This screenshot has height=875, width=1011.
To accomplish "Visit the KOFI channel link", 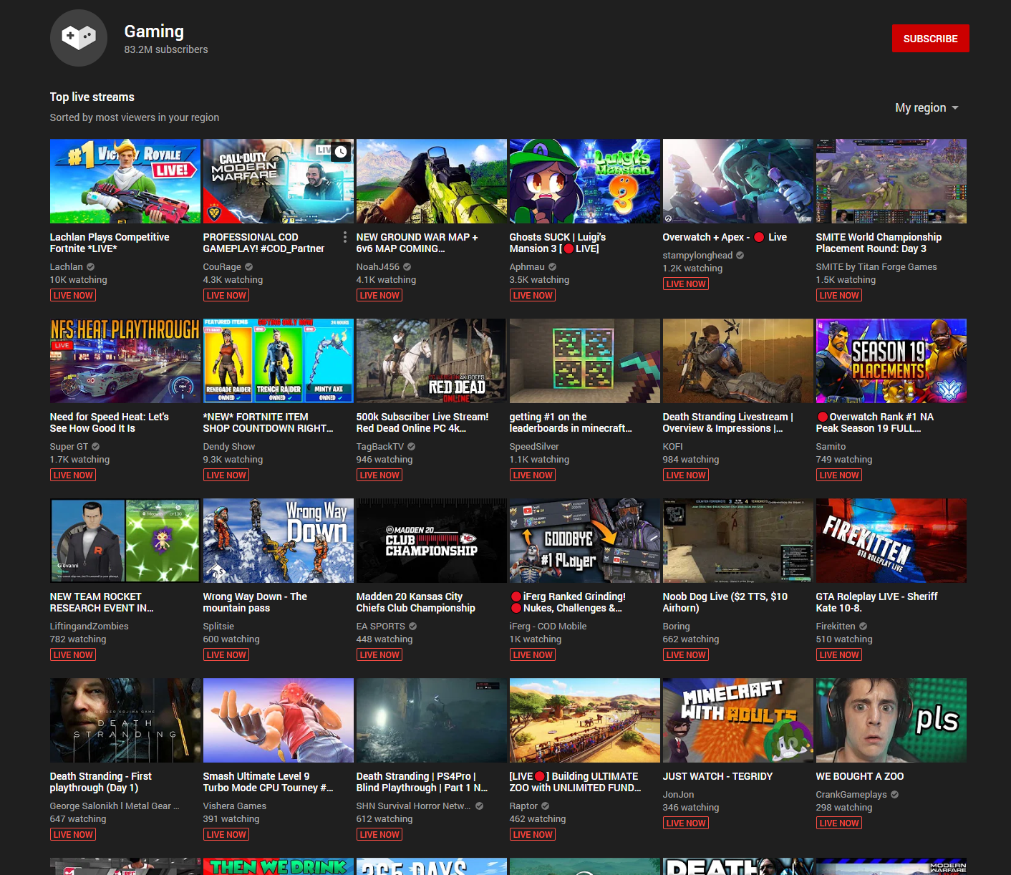I will click(673, 447).
